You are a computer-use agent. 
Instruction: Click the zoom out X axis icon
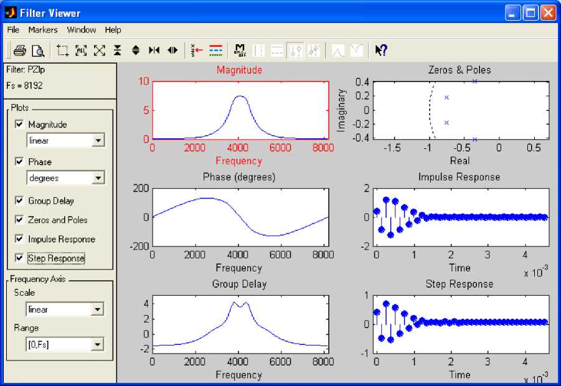[x=172, y=50]
